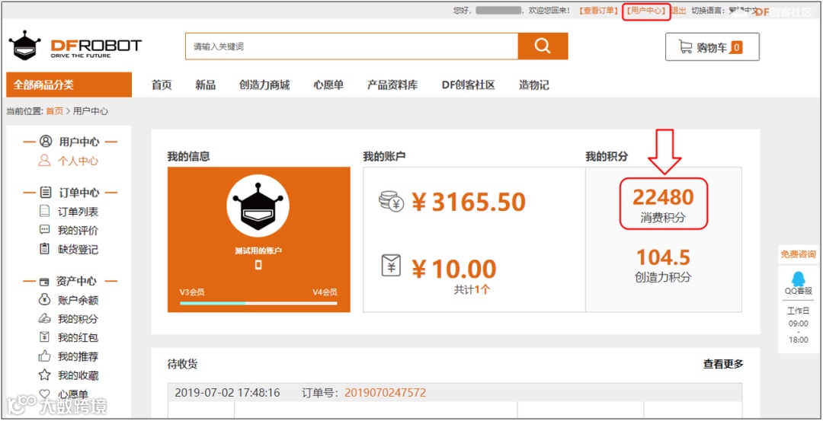823x421 pixels.
Task: Click the V4会员 level label
Action: pyautogui.click(x=325, y=292)
